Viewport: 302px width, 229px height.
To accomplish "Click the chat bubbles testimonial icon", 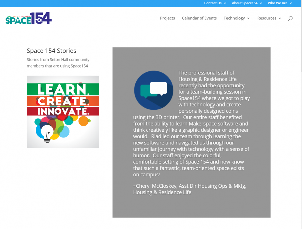I will point(154,90).
